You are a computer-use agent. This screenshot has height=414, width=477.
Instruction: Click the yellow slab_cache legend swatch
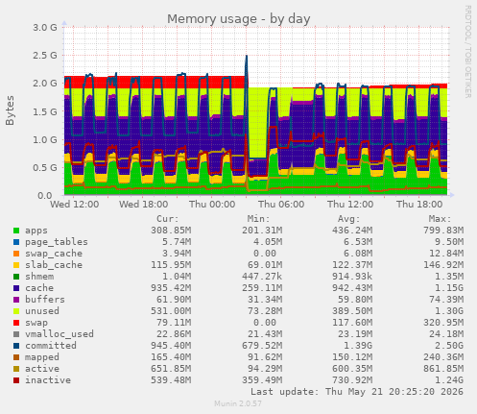pos(16,265)
